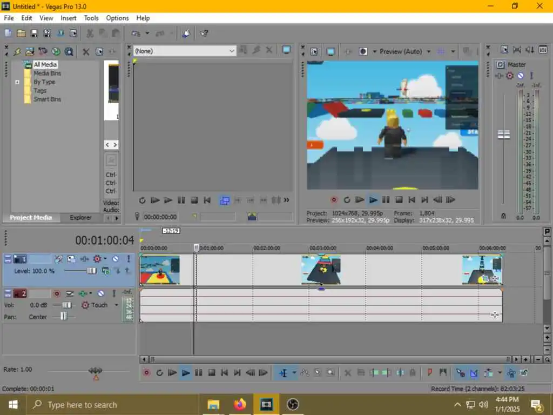Remove selected media with X icon in Project Media
Viewport: 553px width, 415px height.
point(86,52)
